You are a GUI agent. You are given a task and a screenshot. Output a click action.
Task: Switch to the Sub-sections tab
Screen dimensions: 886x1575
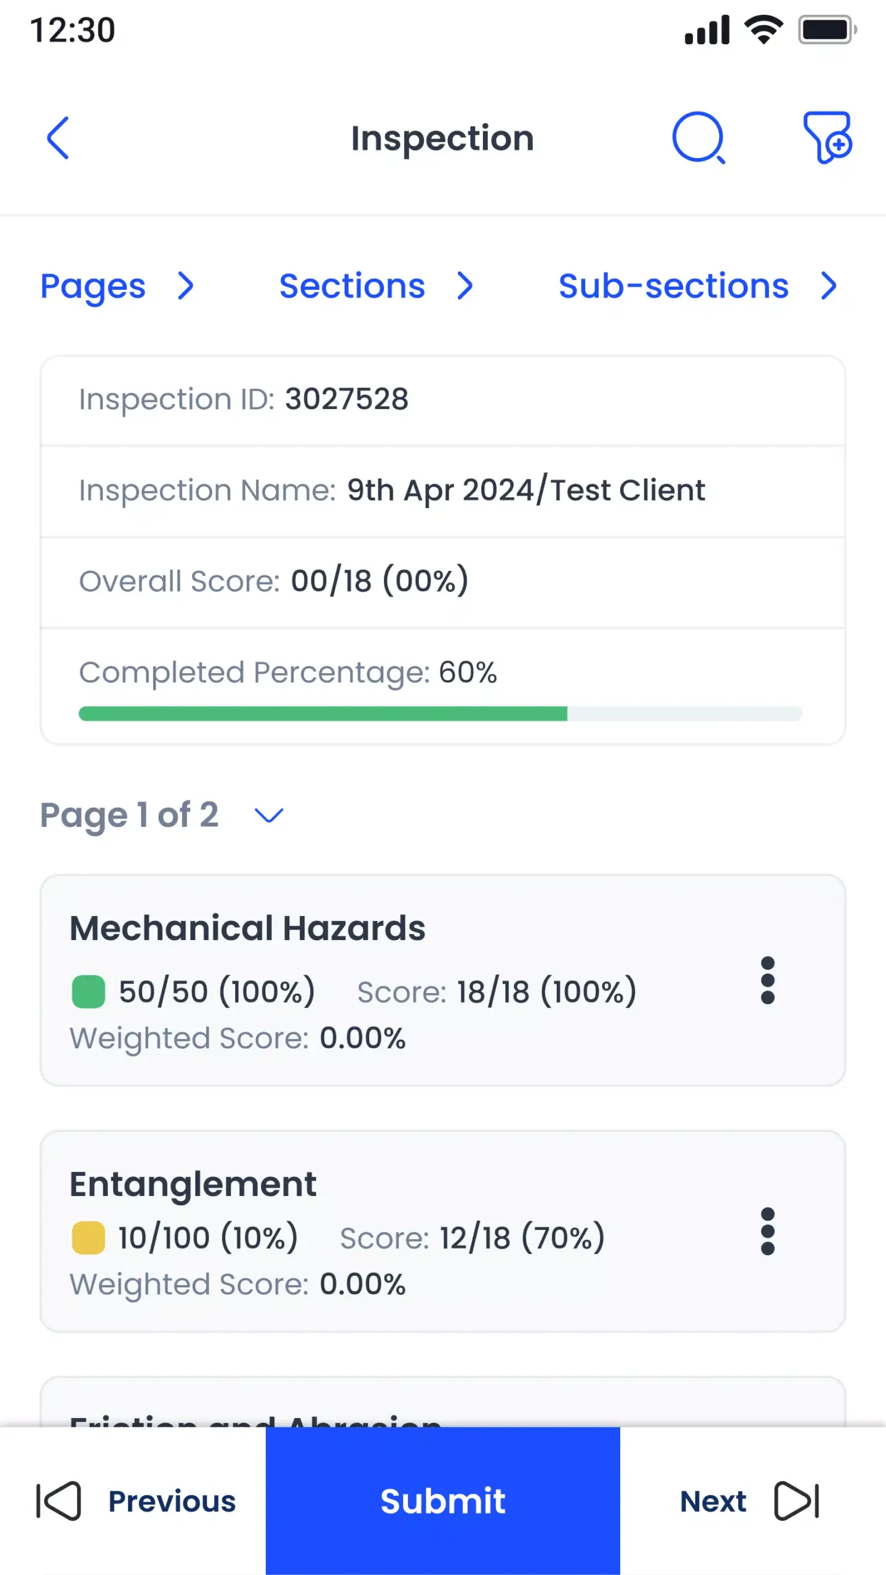click(x=674, y=286)
